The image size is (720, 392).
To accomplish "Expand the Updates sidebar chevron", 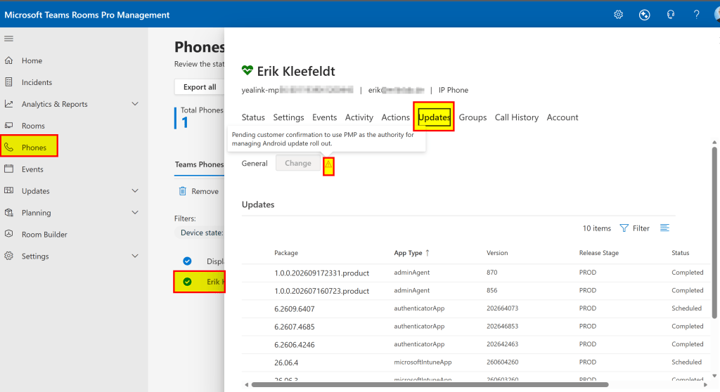I will pyautogui.click(x=135, y=190).
